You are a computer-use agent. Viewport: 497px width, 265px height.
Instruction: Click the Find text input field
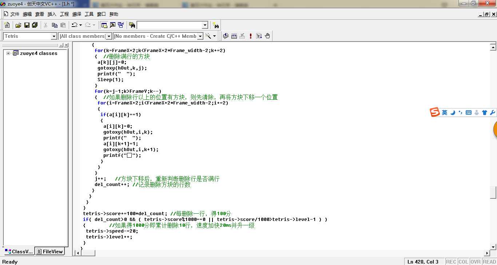tap(169, 25)
